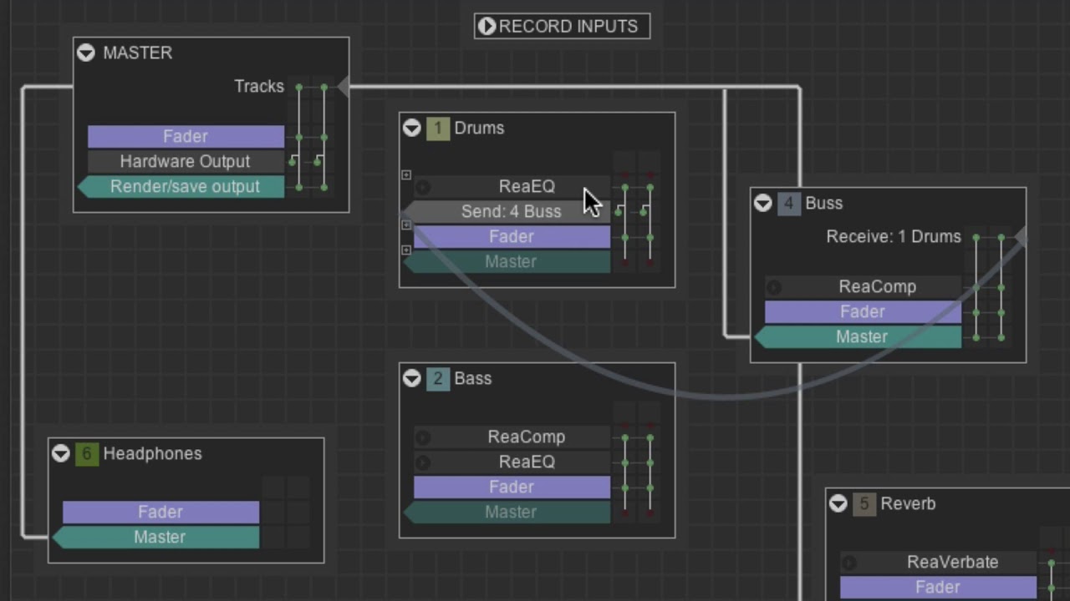
Task: Select the Fader node in Drums
Action: [512, 237]
